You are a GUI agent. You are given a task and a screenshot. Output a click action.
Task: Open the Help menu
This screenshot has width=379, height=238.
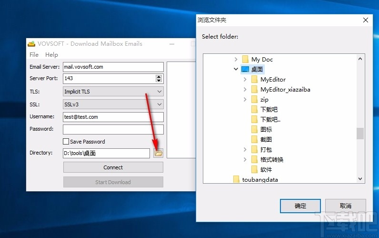click(x=51, y=55)
